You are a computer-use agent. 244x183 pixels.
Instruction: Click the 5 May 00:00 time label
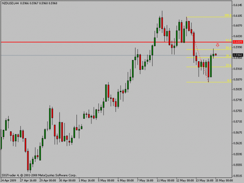(x=106, y=180)
